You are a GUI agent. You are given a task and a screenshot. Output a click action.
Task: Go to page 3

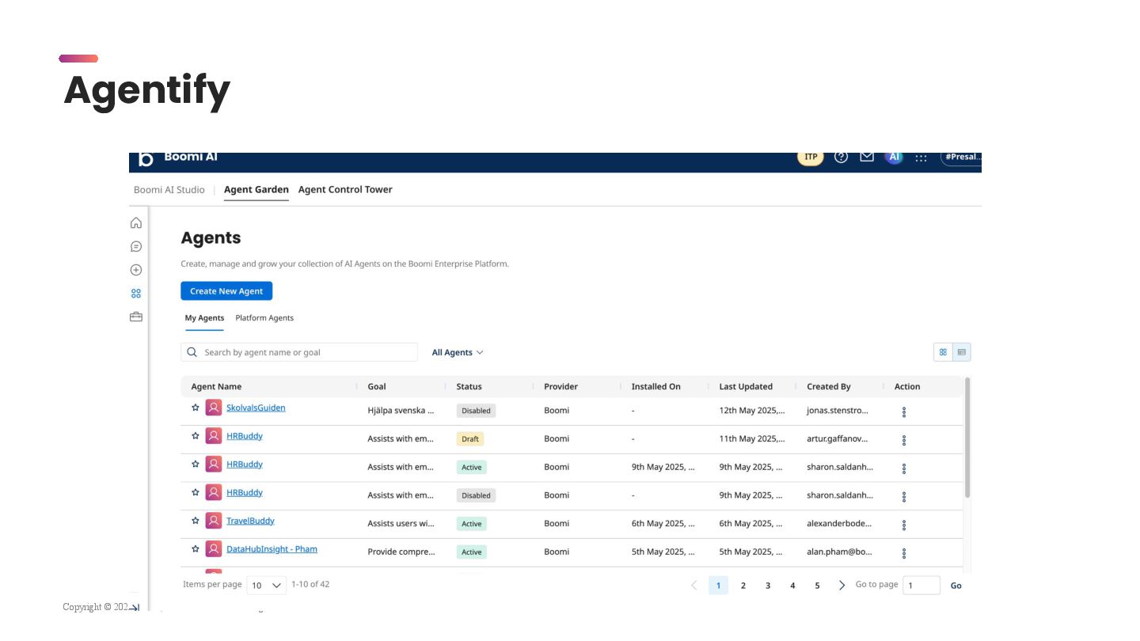tap(768, 586)
